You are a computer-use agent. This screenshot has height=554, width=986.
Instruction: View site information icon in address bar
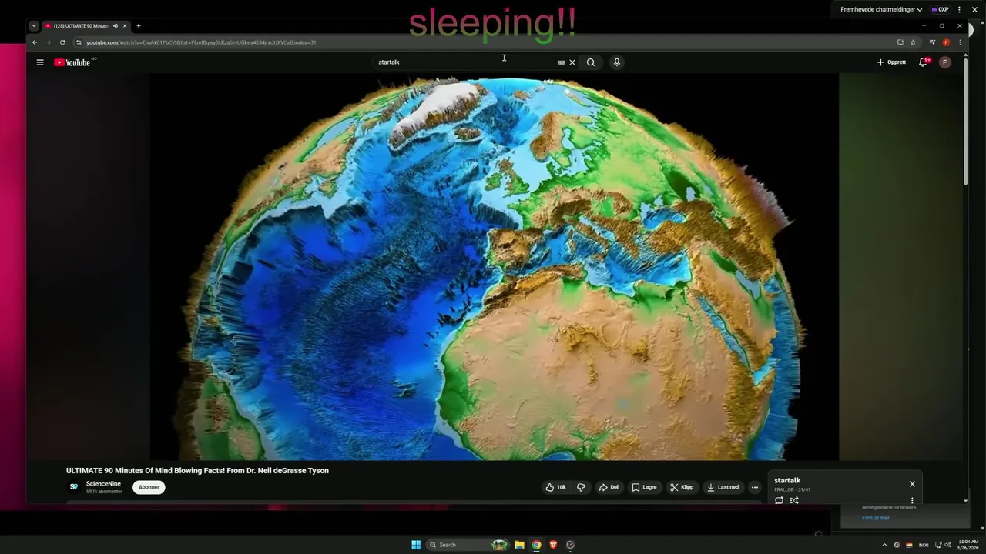click(79, 42)
